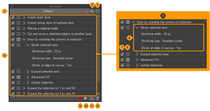Viewport: 210px width, 111px height.
Task: Expand Advanced Fill command in enlarged inset
Action: pos(137,60)
